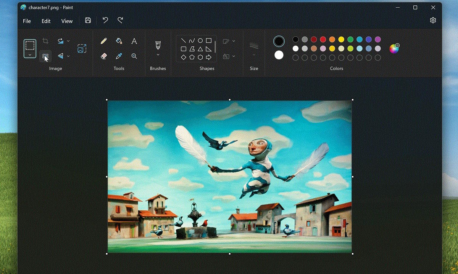
Task: Pick a color with the Eyedropper tool
Action: [119, 56]
